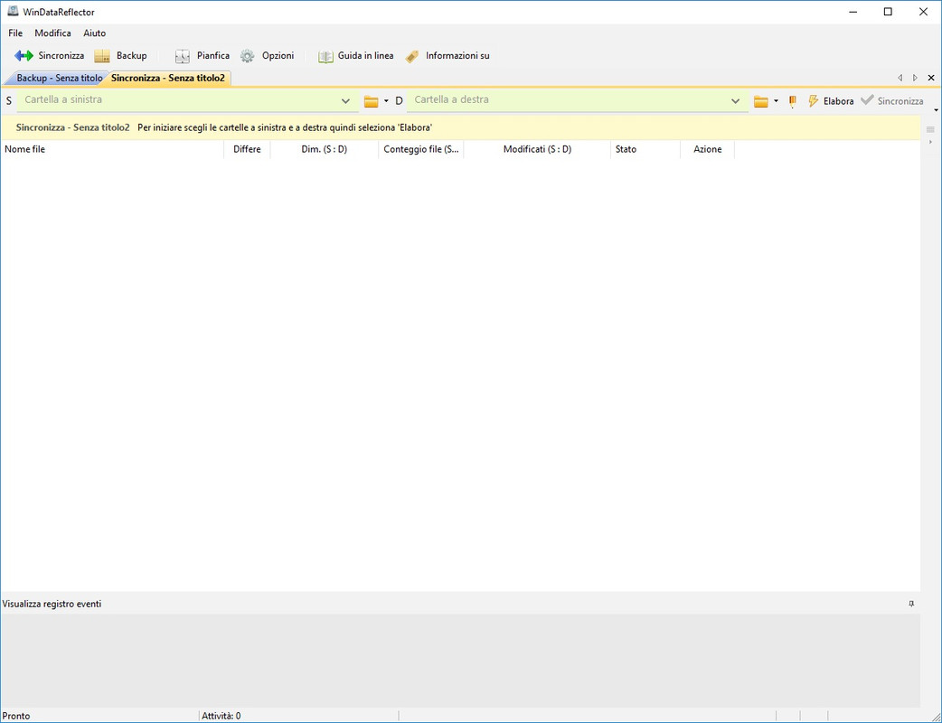This screenshot has height=723, width=942.
Task: Click the Modificati (S : D) column header
Action: [x=537, y=149]
